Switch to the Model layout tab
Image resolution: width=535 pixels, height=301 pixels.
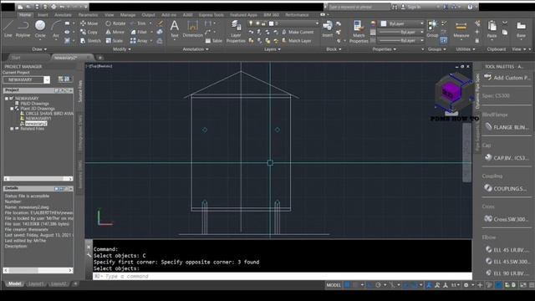[14, 283]
